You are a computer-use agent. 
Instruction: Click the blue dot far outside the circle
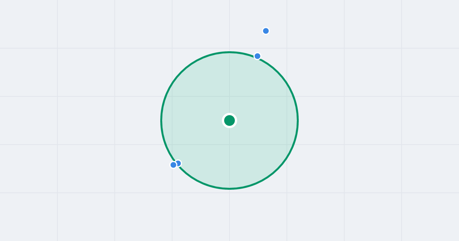point(266,31)
